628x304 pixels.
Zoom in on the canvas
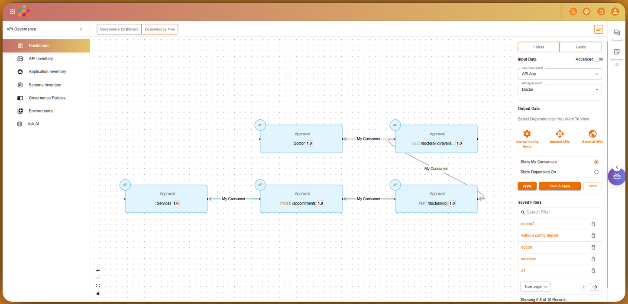(98, 270)
